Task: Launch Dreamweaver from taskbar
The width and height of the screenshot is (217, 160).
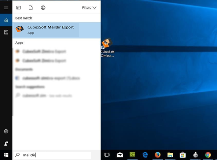Action: 132,155
